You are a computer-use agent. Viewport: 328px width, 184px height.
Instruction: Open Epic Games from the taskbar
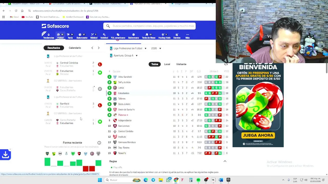(x=228, y=180)
